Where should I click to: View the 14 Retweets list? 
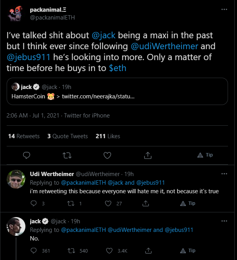[24, 136]
